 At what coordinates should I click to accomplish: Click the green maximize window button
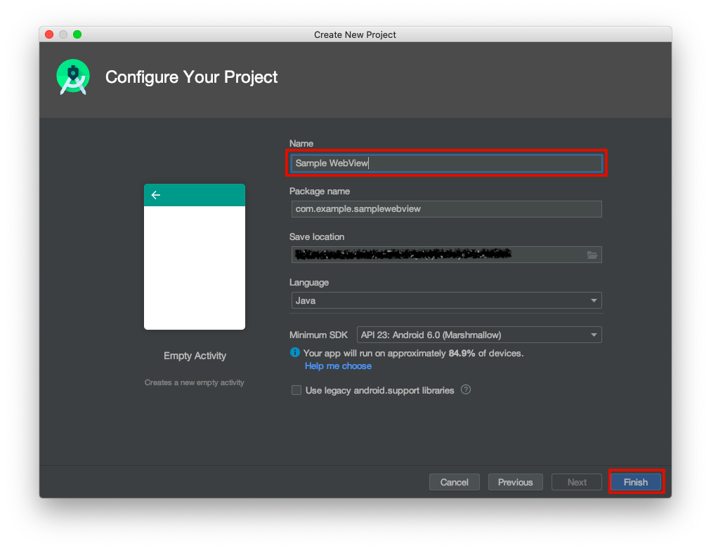tap(77, 34)
